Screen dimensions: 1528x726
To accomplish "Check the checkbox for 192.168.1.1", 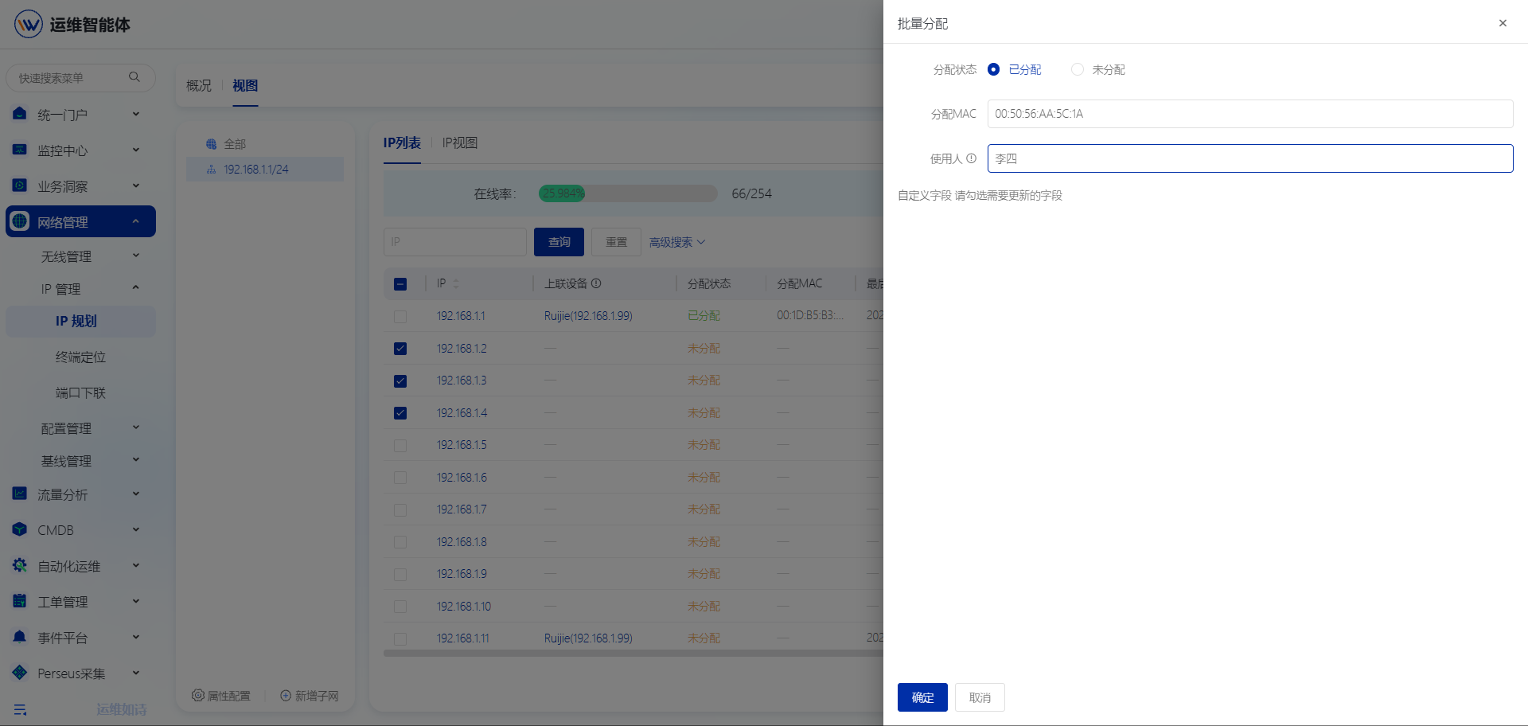I will (x=400, y=316).
